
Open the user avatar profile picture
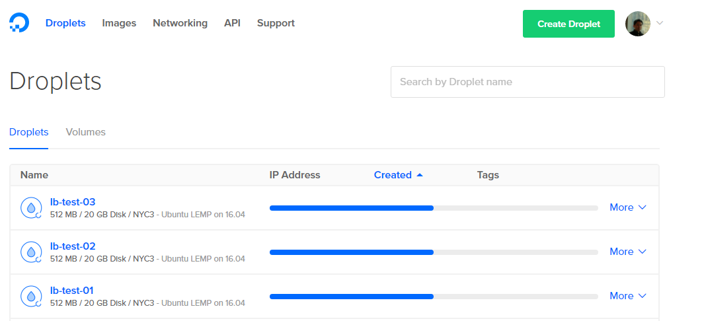click(x=637, y=24)
